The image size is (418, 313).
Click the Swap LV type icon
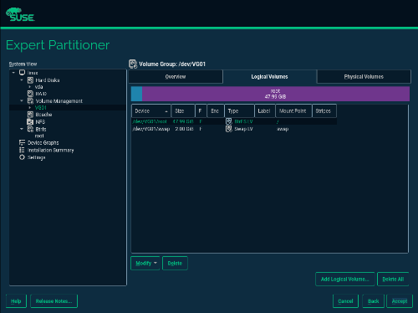229,129
